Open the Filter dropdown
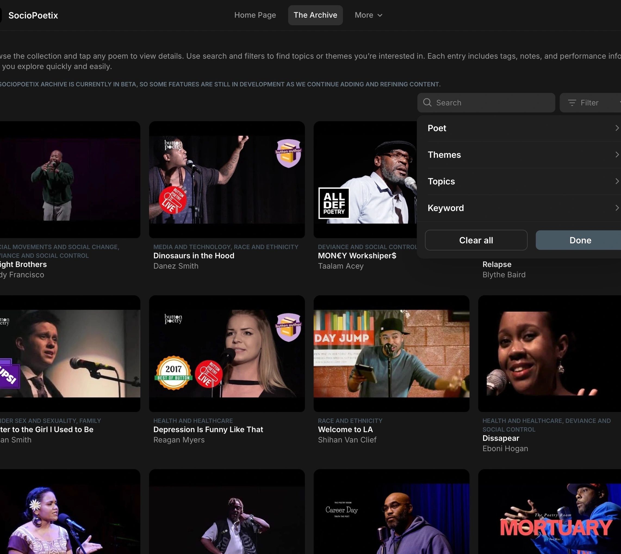The height and width of the screenshot is (554, 621). pyautogui.click(x=590, y=103)
